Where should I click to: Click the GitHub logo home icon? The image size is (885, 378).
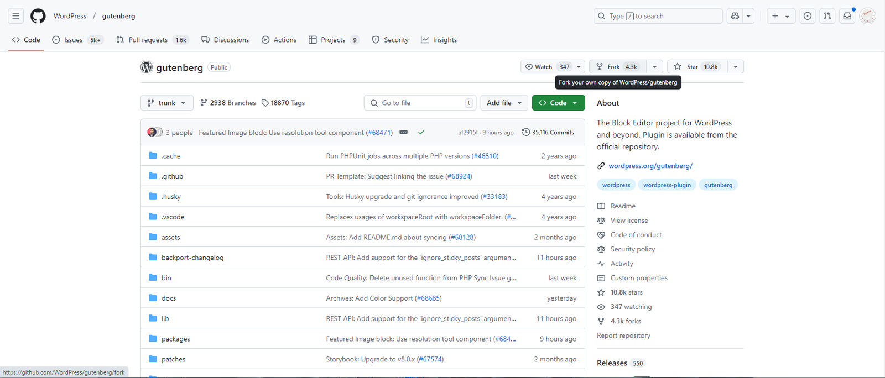pos(38,16)
